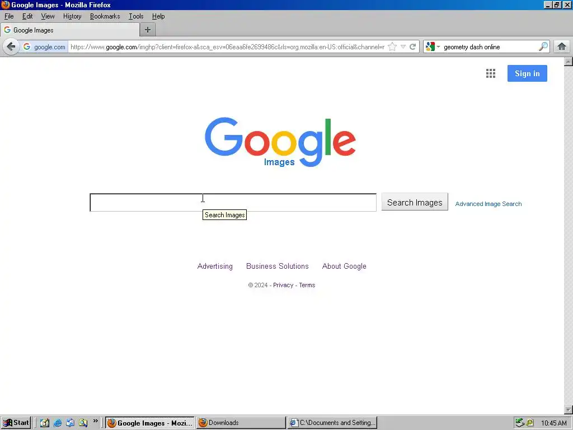Open the Bookmarks menu
The height and width of the screenshot is (430, 573).
click(105, 16)
